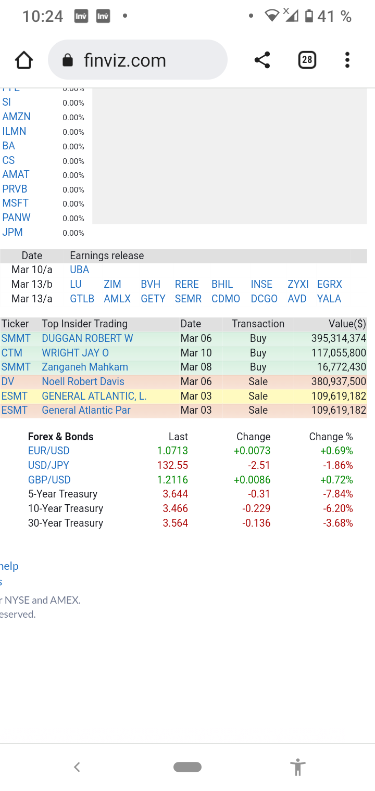The width and height of the screenshot is (375, 791).
Task: Tap the lock icon in the address bar
Action: click(x=67, y=61)
